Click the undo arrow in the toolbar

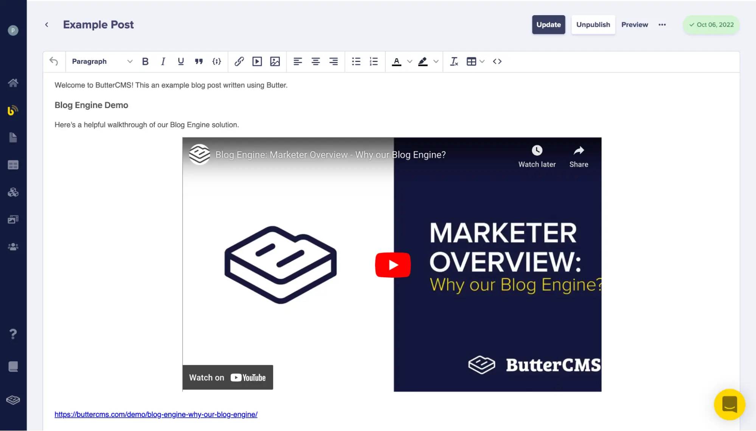[54, 61]
